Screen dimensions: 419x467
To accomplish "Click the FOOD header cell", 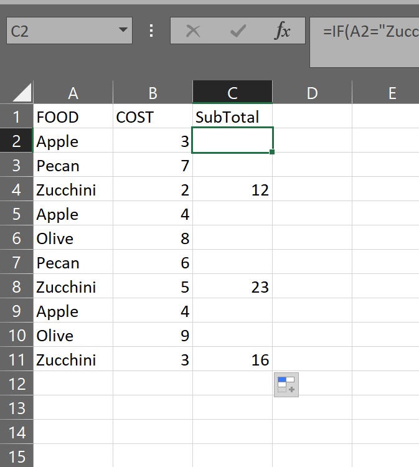I will point(73,117).
